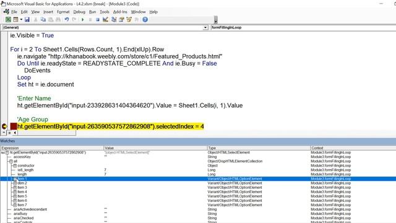396x223 pixels.
Task: Collapse the 'all' node in Watches
Action: [11, 161]
